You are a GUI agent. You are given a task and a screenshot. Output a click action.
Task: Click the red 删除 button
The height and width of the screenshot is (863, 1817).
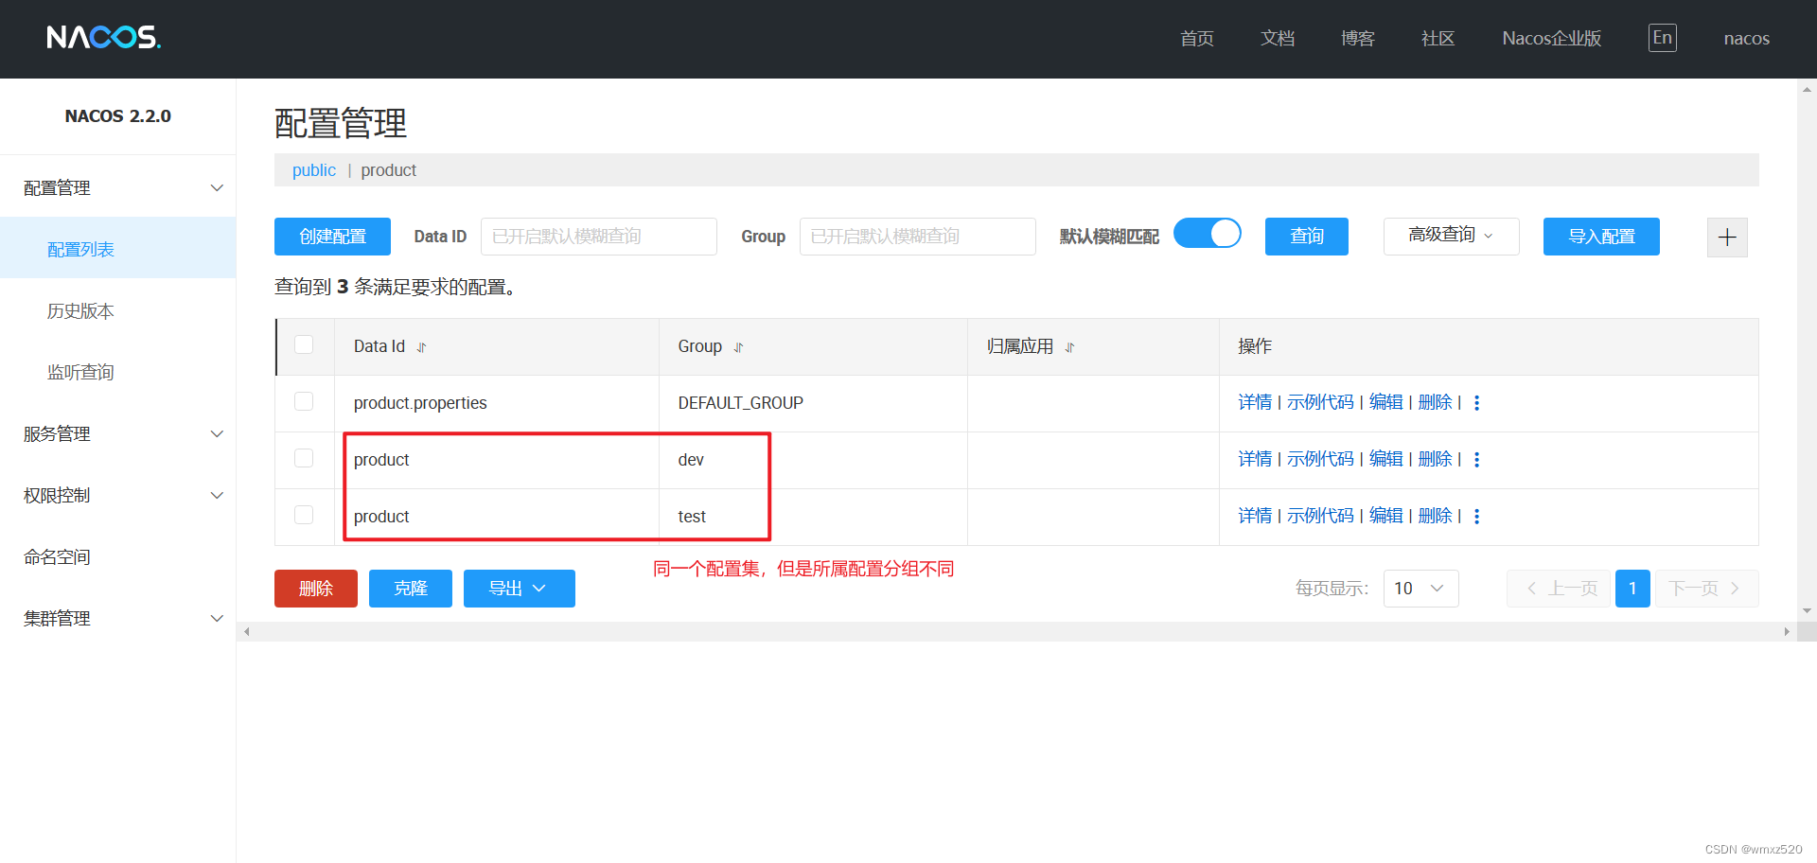[x=316, y=589]
